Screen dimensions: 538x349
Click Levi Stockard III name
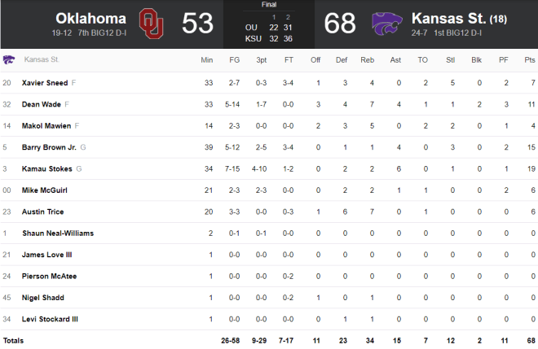[x=50, y=319]
